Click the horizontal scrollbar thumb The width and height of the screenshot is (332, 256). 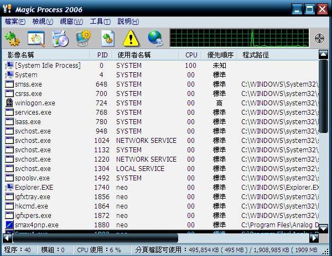(x=95, y=238)
